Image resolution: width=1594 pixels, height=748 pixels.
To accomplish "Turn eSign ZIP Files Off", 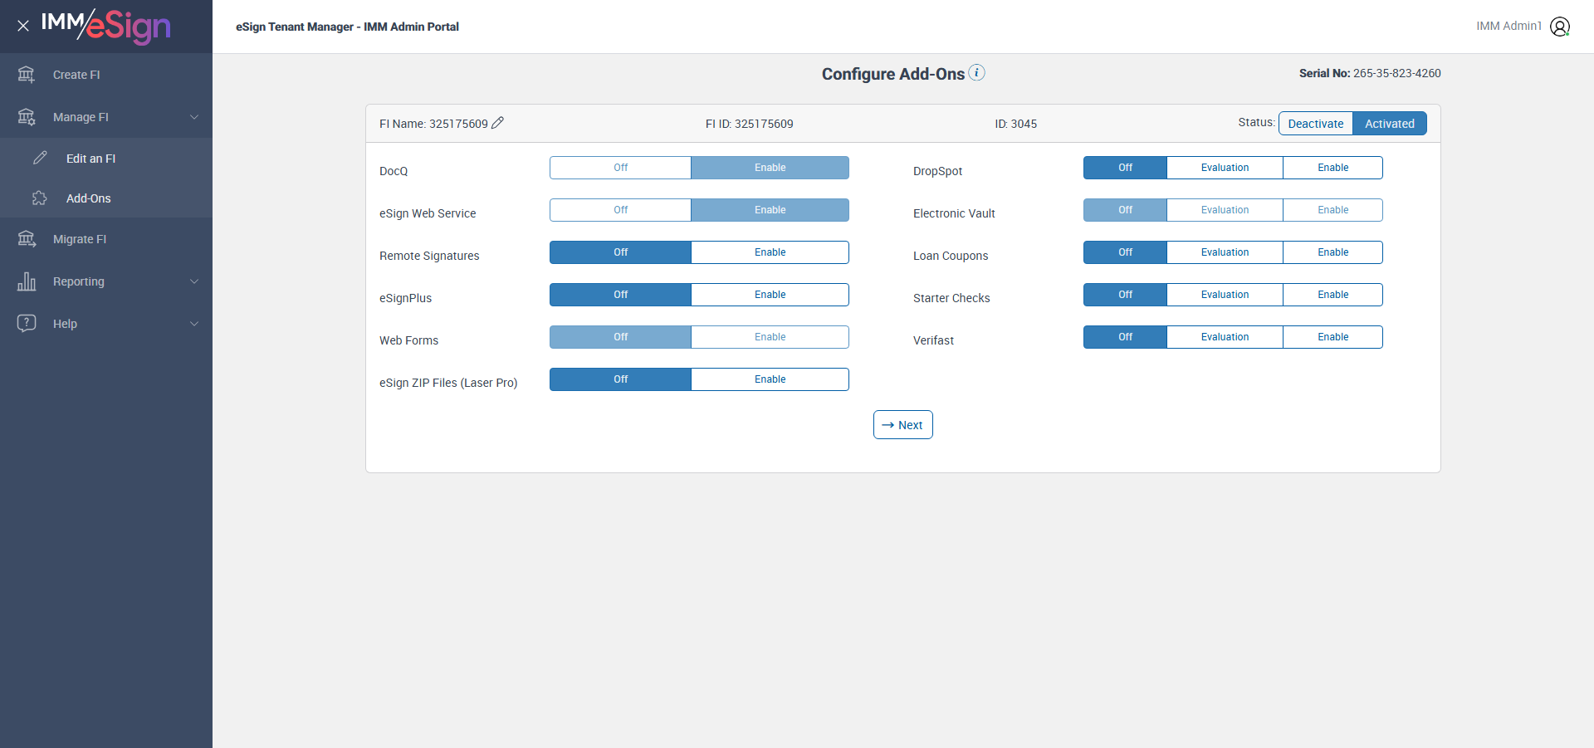I will [620, 379].
